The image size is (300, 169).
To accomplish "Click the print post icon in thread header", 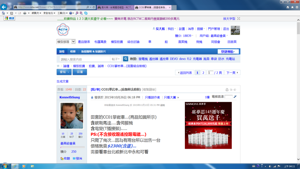I will tap(227, 90).
